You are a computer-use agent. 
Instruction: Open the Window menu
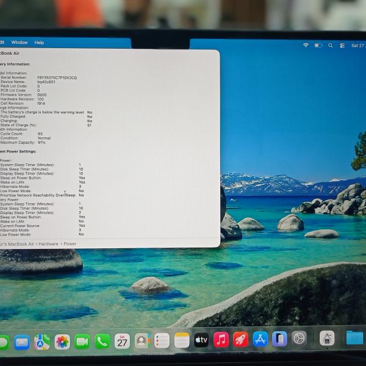point(20,42)
